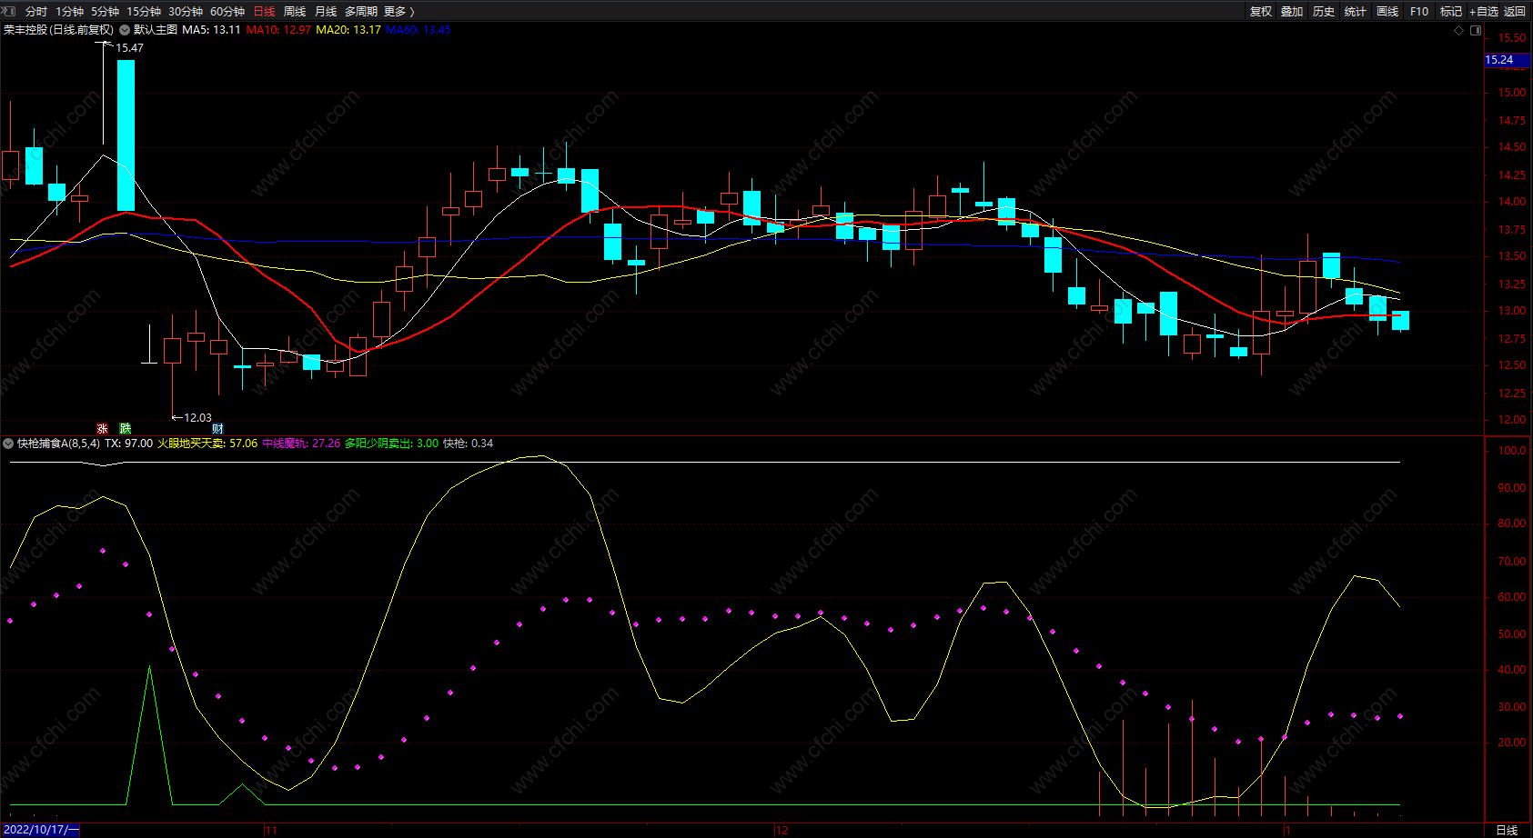Open F10 company information

pyautogui.click(x=1419, y=12)
